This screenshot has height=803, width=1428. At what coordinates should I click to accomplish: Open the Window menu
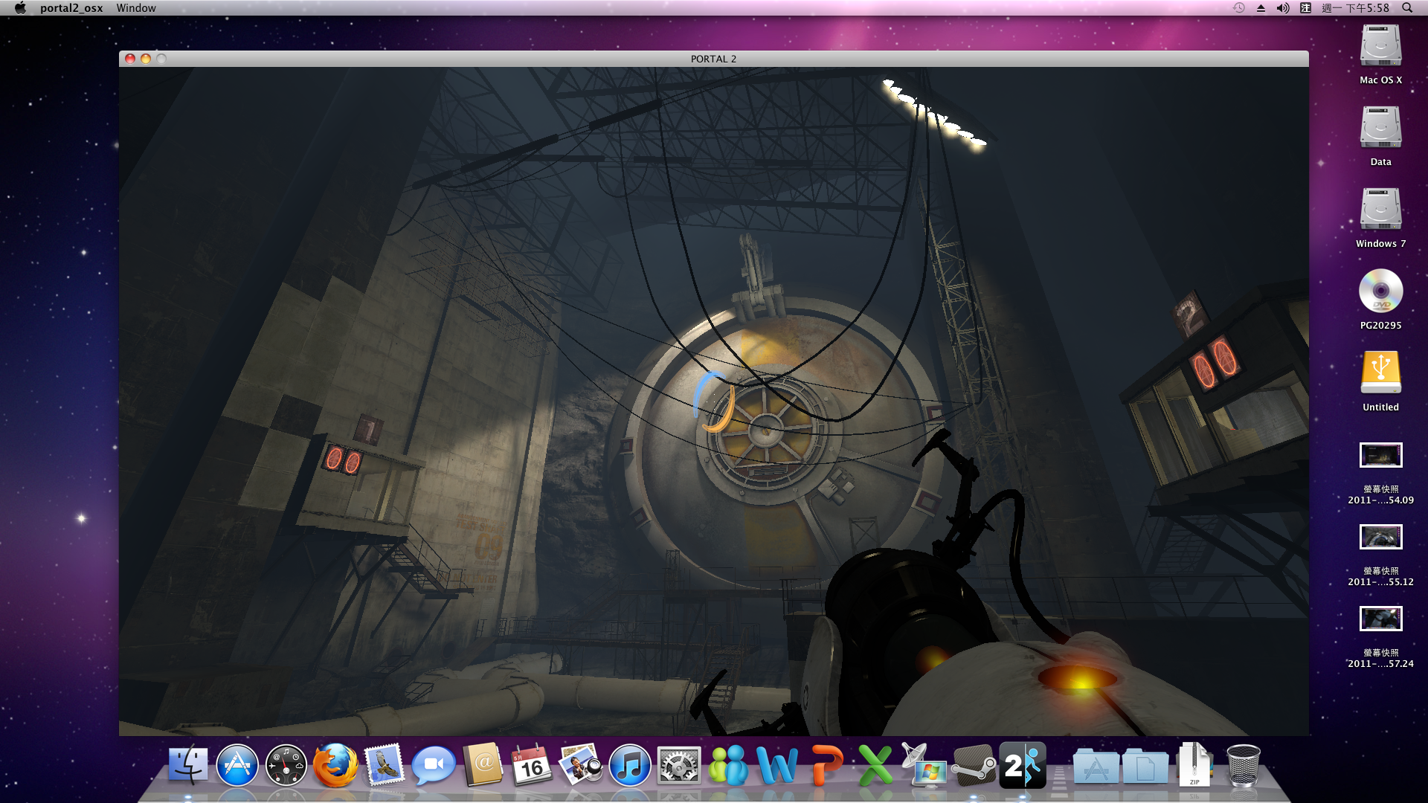pyautogui.click(x=136, y=8)
